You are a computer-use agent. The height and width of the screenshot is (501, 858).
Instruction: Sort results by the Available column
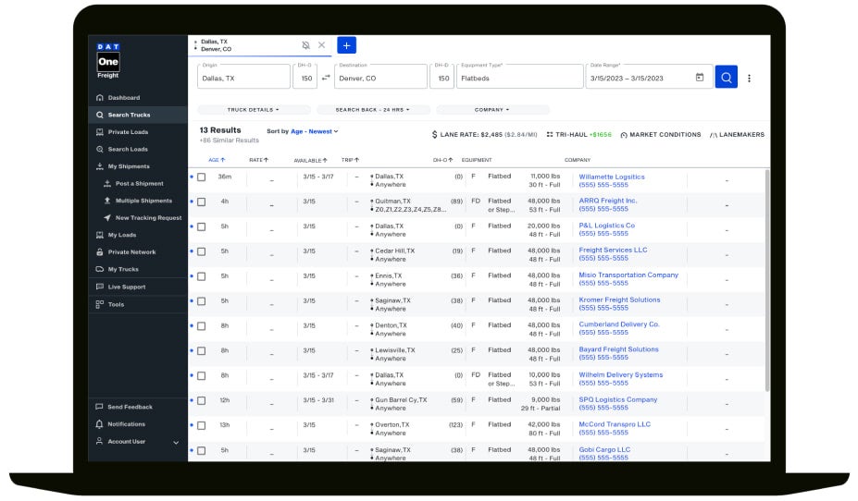[x=310, y=160]
